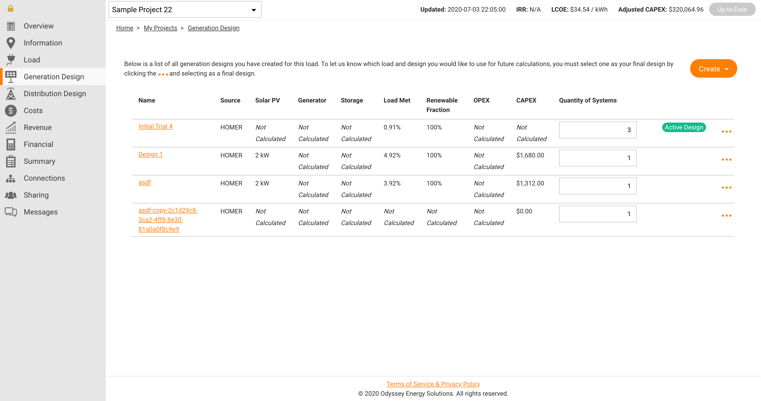Screen dimensions: 761x401
Task: Click the Distribution Design tower icon
Action: coord(11,94)
